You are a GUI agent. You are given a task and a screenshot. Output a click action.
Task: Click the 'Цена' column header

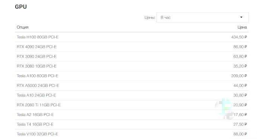(x=242, y=27)
